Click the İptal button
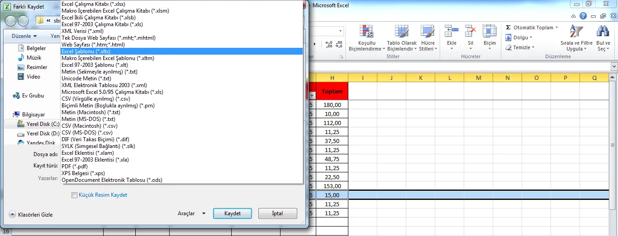This screenshot has height=236, width=618. [277, 213]
